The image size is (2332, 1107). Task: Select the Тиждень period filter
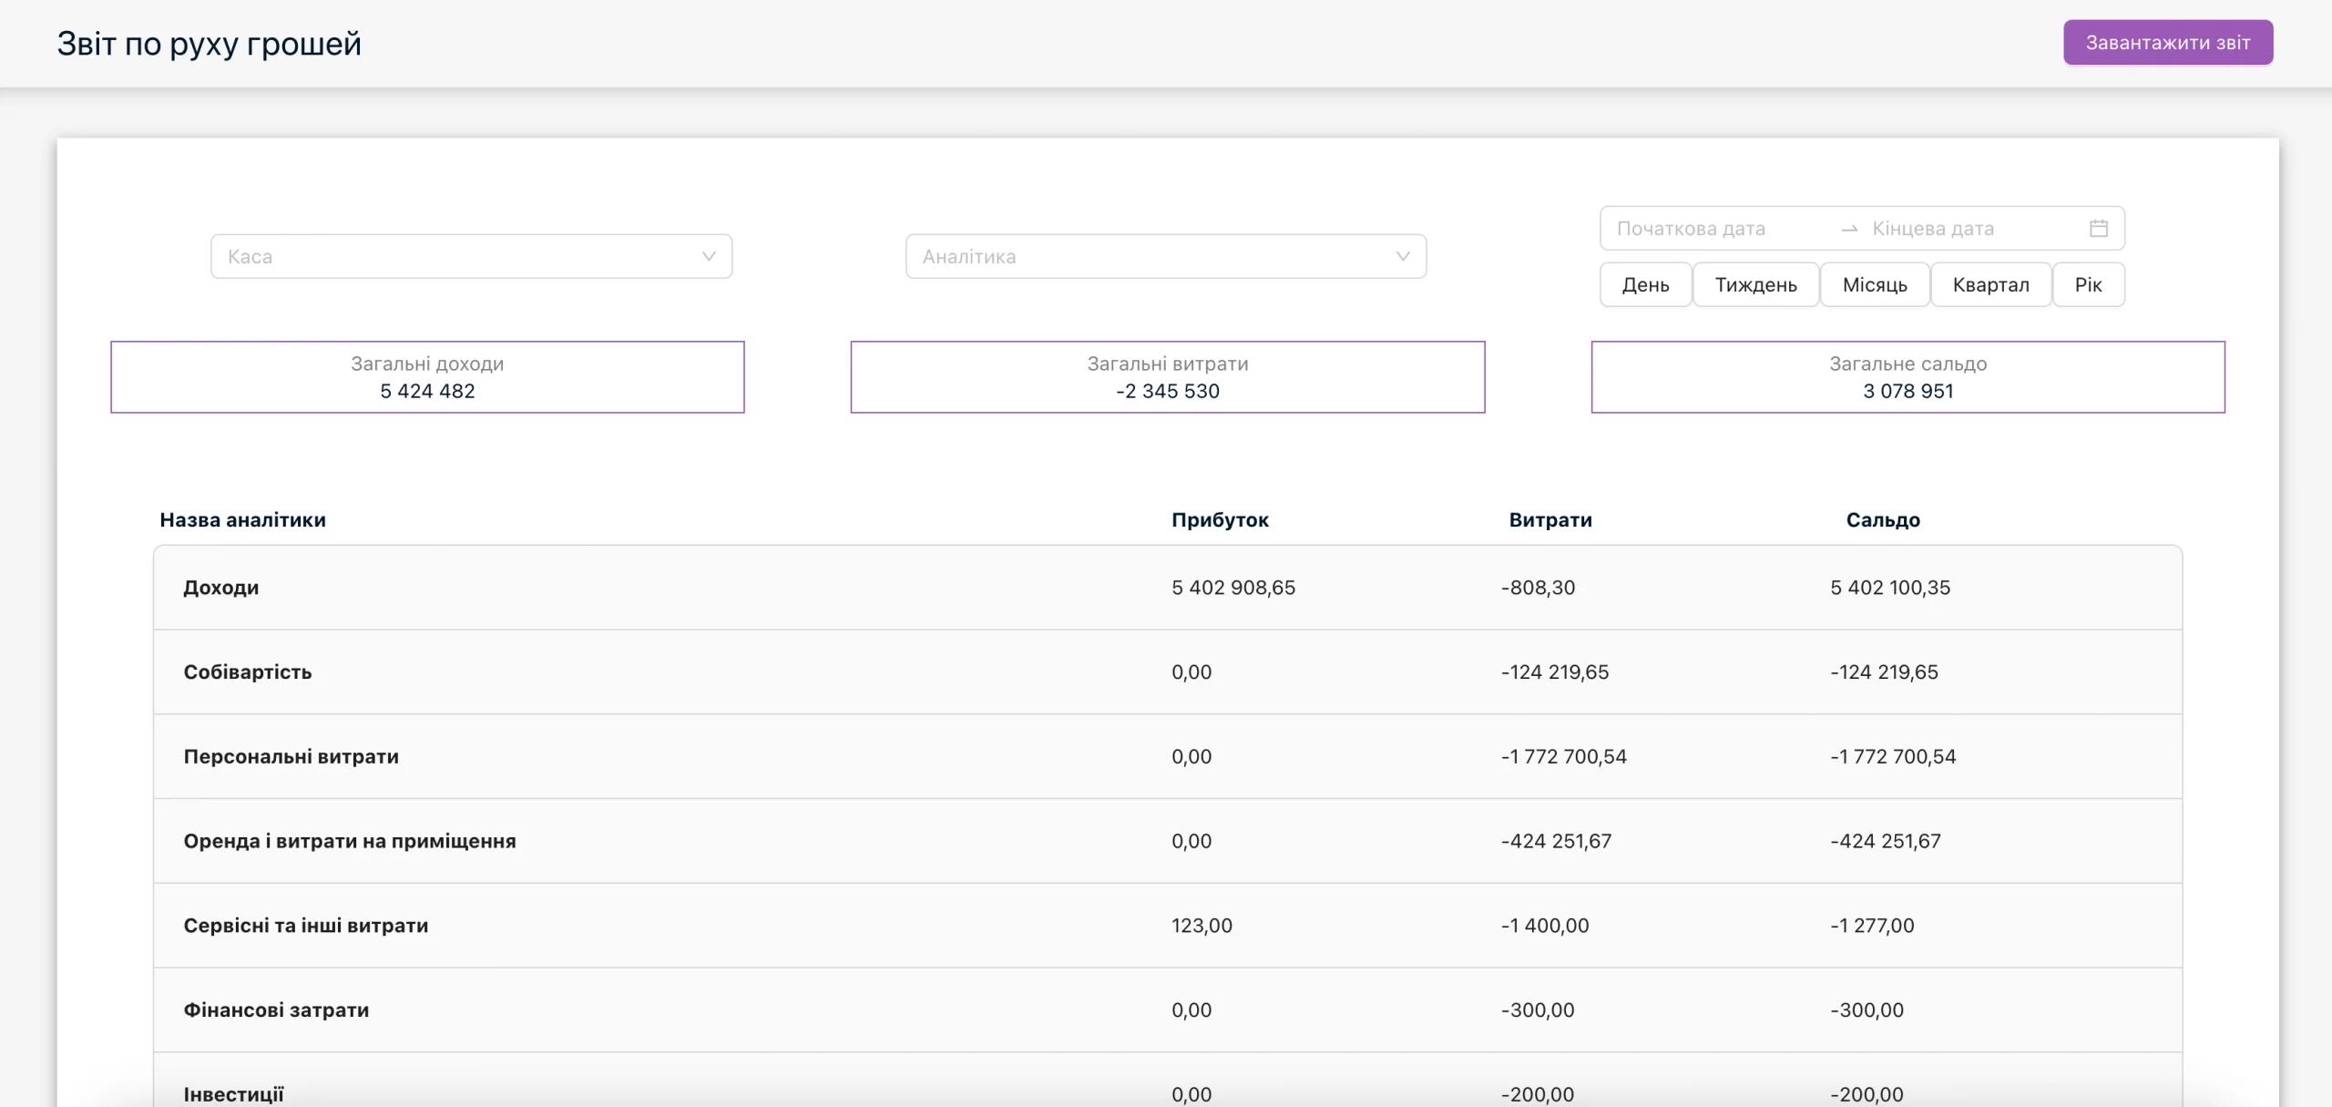pyautogui.click(x=1755, y=285)
